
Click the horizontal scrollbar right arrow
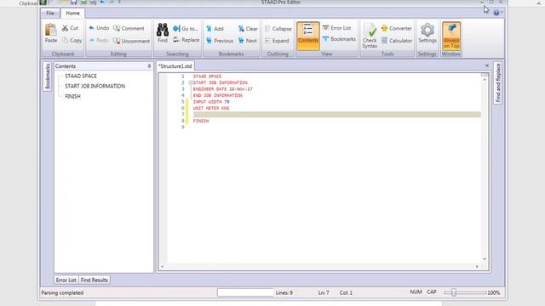[477, 267]
